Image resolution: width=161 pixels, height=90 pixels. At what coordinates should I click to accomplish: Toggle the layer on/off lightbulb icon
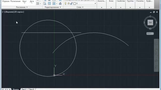(65, 3)
